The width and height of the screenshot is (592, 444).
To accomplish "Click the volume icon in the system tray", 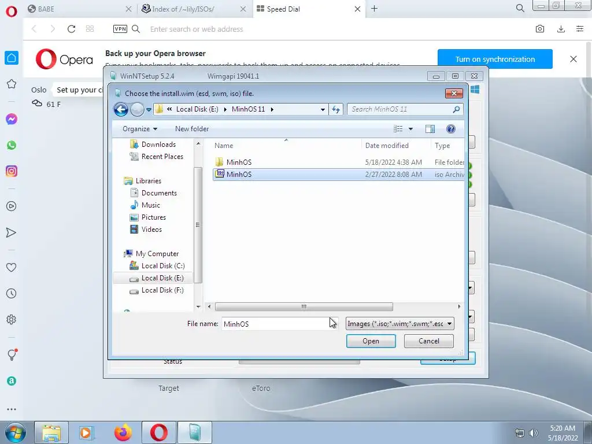I will [x=534, y=432].
